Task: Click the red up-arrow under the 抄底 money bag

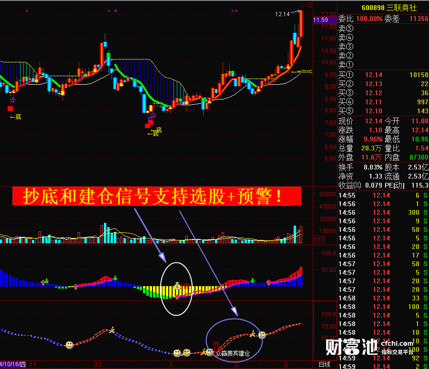Action: click(x=177, y=297)
